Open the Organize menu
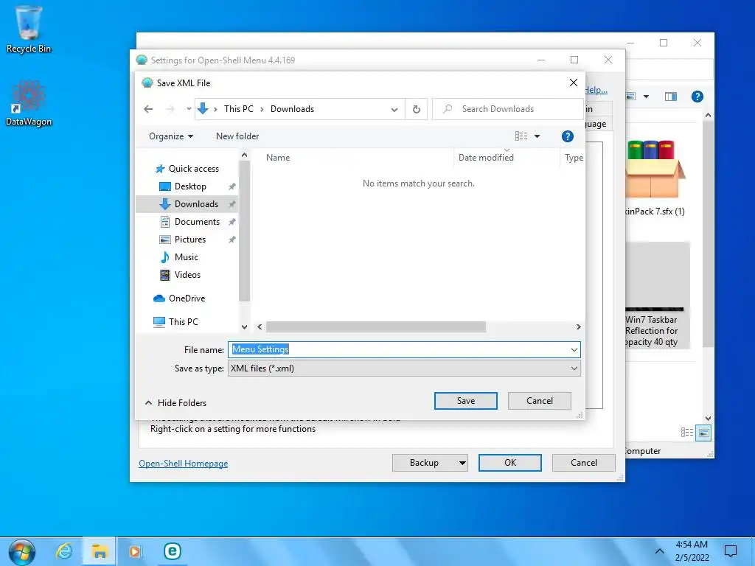 171,136
